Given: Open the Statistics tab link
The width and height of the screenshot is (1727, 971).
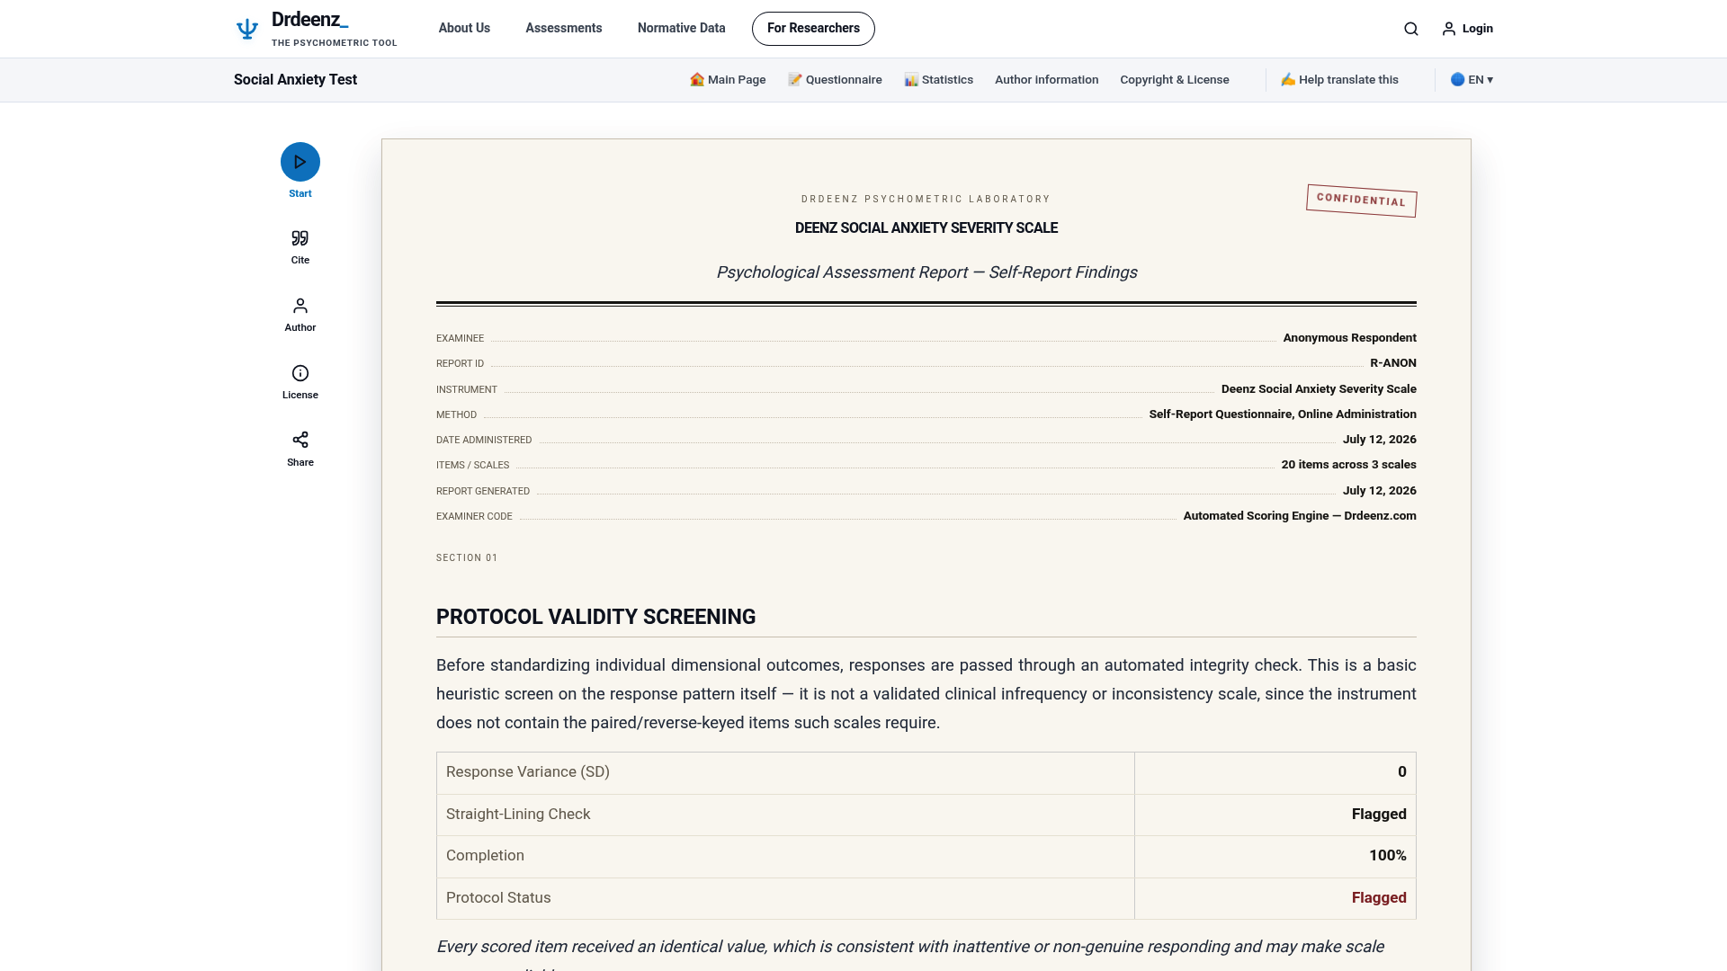Looking at the screenshot, I should pos(947,79).
